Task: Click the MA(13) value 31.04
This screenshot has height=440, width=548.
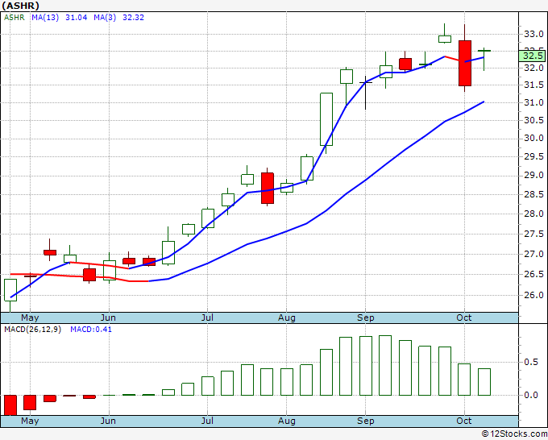Action: pyautogui.click(x=77, y=18)
